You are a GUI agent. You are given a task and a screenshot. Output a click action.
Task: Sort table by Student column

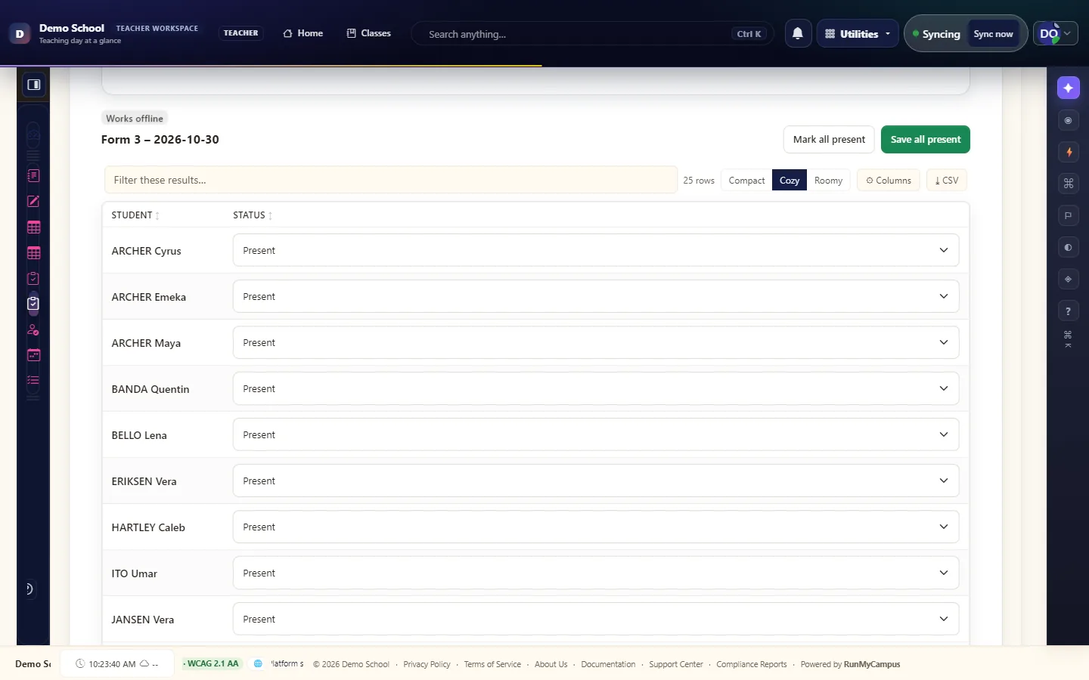pyautogui.click(x=135, y=215)
